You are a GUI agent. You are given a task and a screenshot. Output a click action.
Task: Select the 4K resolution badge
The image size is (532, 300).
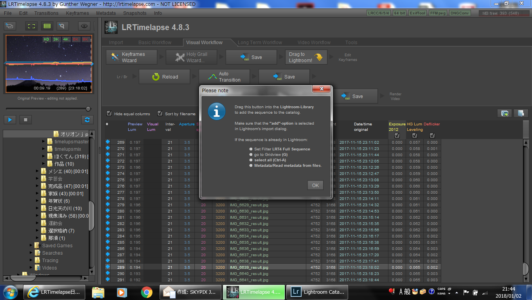point(66,39)
